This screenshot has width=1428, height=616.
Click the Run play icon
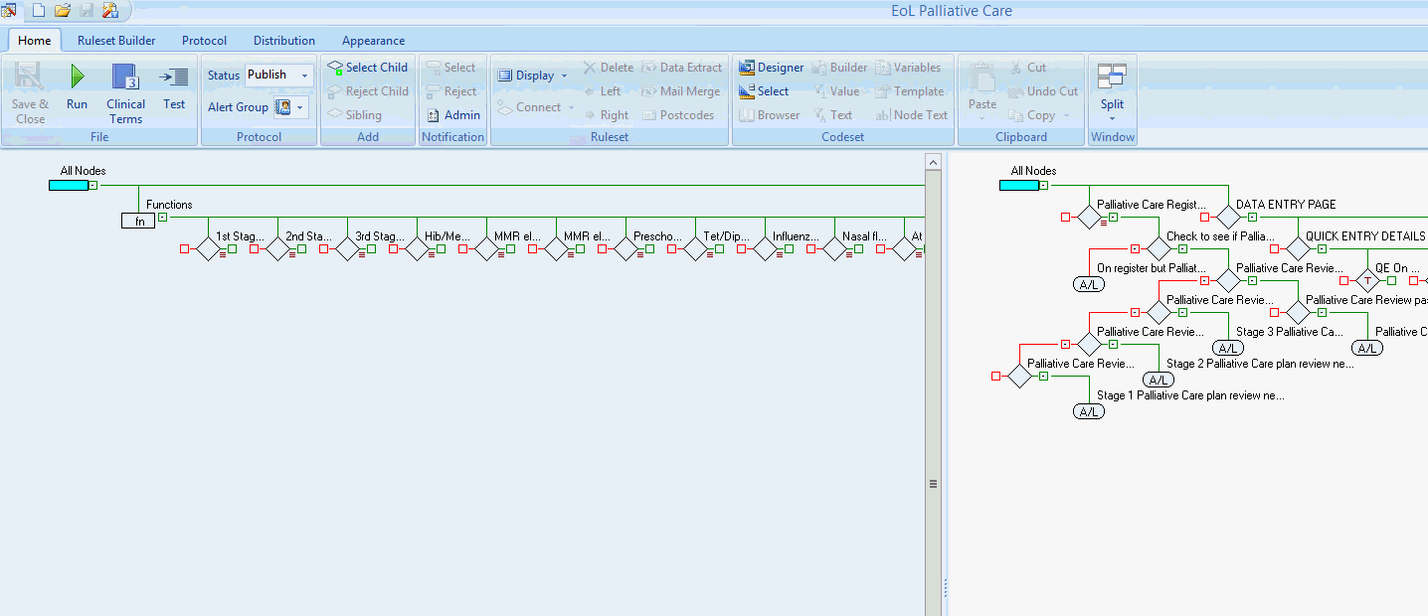coord(77,77)
